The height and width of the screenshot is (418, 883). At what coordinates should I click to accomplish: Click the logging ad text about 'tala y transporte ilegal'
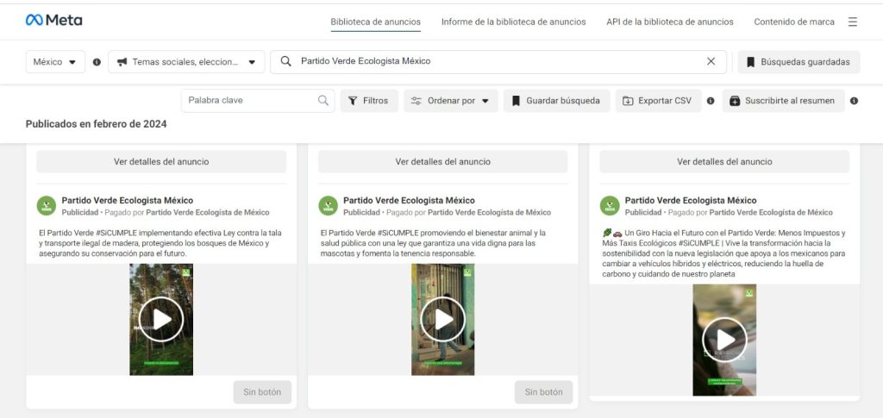pyautogui.click(x=160, y=243)
